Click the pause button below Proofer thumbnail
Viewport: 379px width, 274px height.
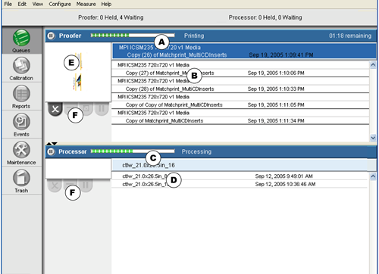click(102, 109)
